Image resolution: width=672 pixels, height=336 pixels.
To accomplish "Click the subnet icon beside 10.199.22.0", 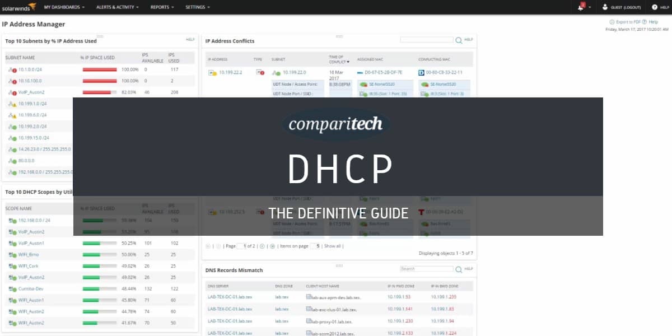I will coord(276,72).
